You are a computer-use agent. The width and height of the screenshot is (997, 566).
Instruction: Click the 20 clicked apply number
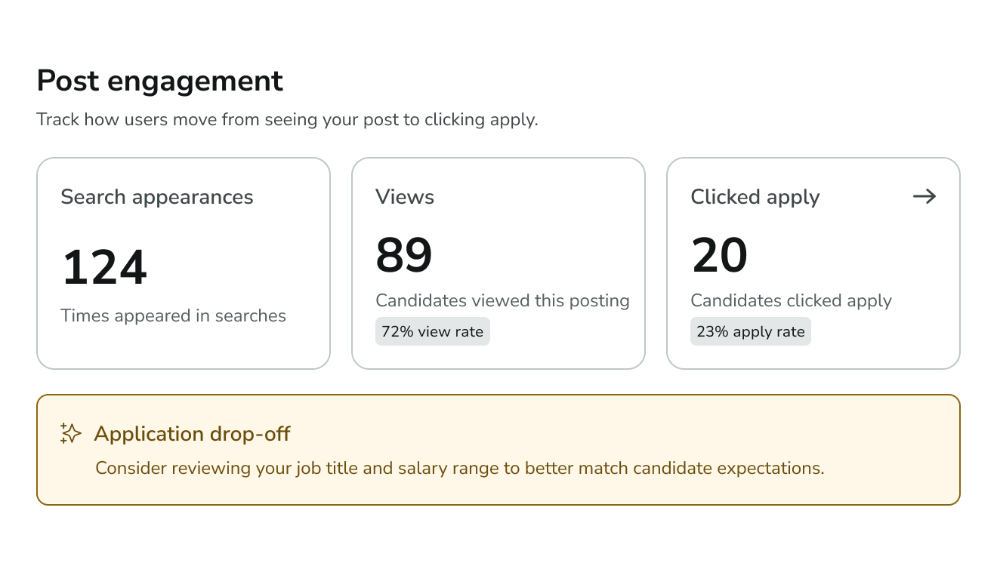coord(719,255)
